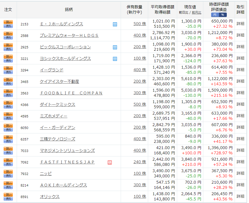249x203 pixels.
Task: Click 300 株 holding for AOKIホールディングス
Action: tap(140, 185)
